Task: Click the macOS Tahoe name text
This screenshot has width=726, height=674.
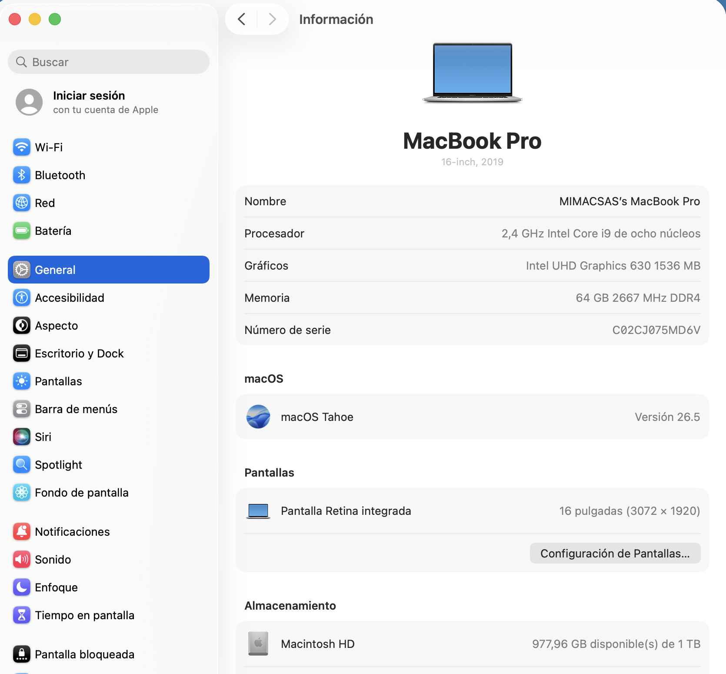Action: pyautogui.click(x=317, y=417)
